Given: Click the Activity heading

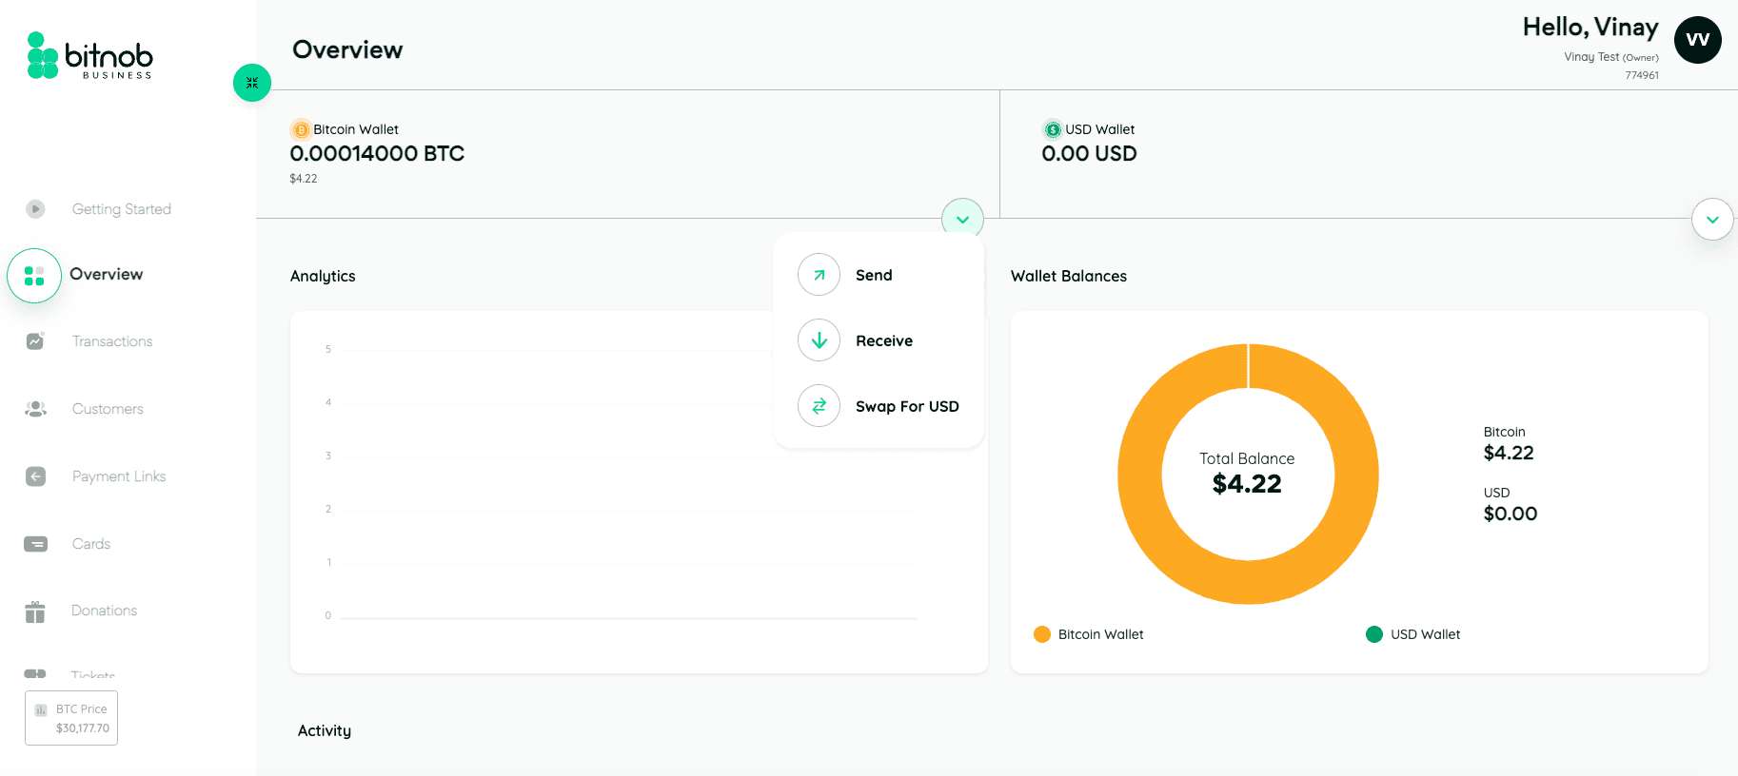Looking at the screenshot, I should [325, 730].
